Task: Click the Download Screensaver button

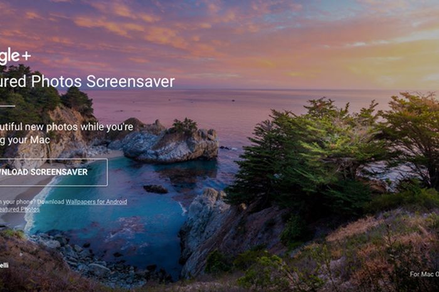Action: (53, 172)
